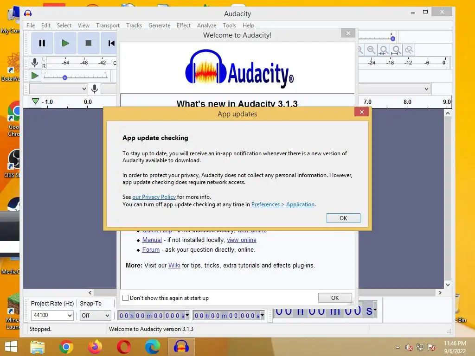Open the Effect menu
This screenshot has width=475, height=356.
point(184,25)
